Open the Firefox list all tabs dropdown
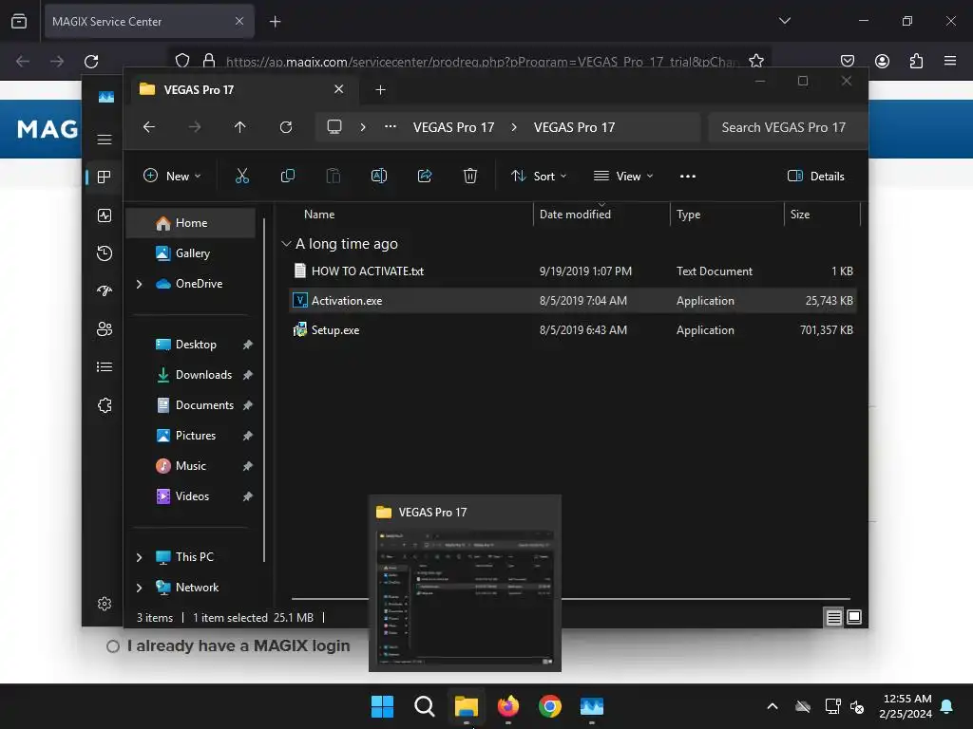The height and width of the screenshot is (729, 973). click(x=784, y=21)
